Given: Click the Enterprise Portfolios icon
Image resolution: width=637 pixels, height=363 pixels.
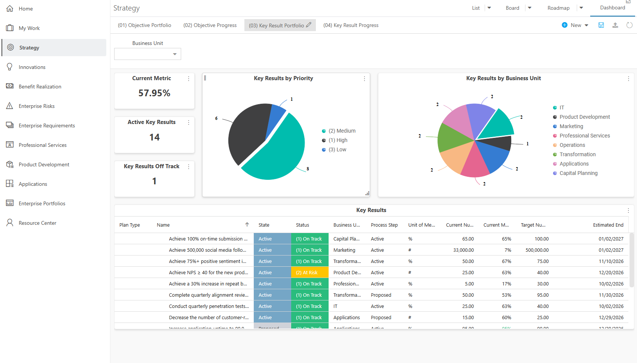Looking at the screenshot, I should (10, 203).
